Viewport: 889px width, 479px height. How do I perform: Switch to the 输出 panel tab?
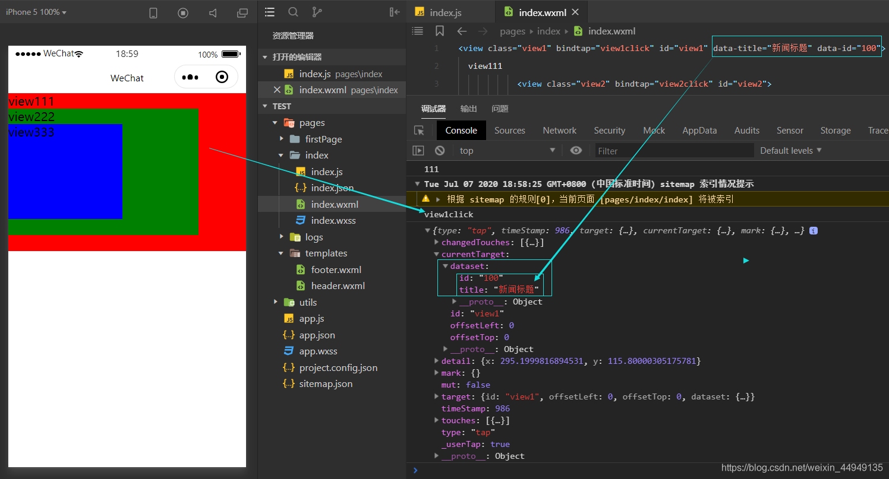pos(469,109)
